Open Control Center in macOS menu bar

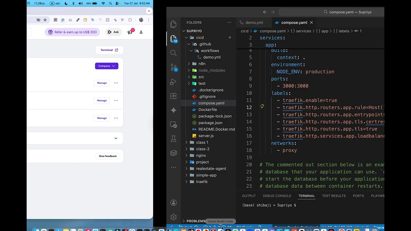pyautogui.click(x=118, y=3)
